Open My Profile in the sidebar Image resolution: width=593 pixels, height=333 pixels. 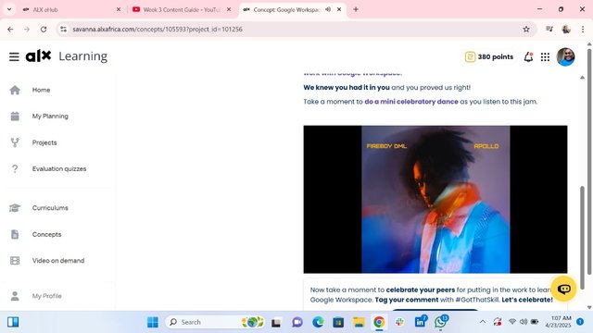coord(46,296)
